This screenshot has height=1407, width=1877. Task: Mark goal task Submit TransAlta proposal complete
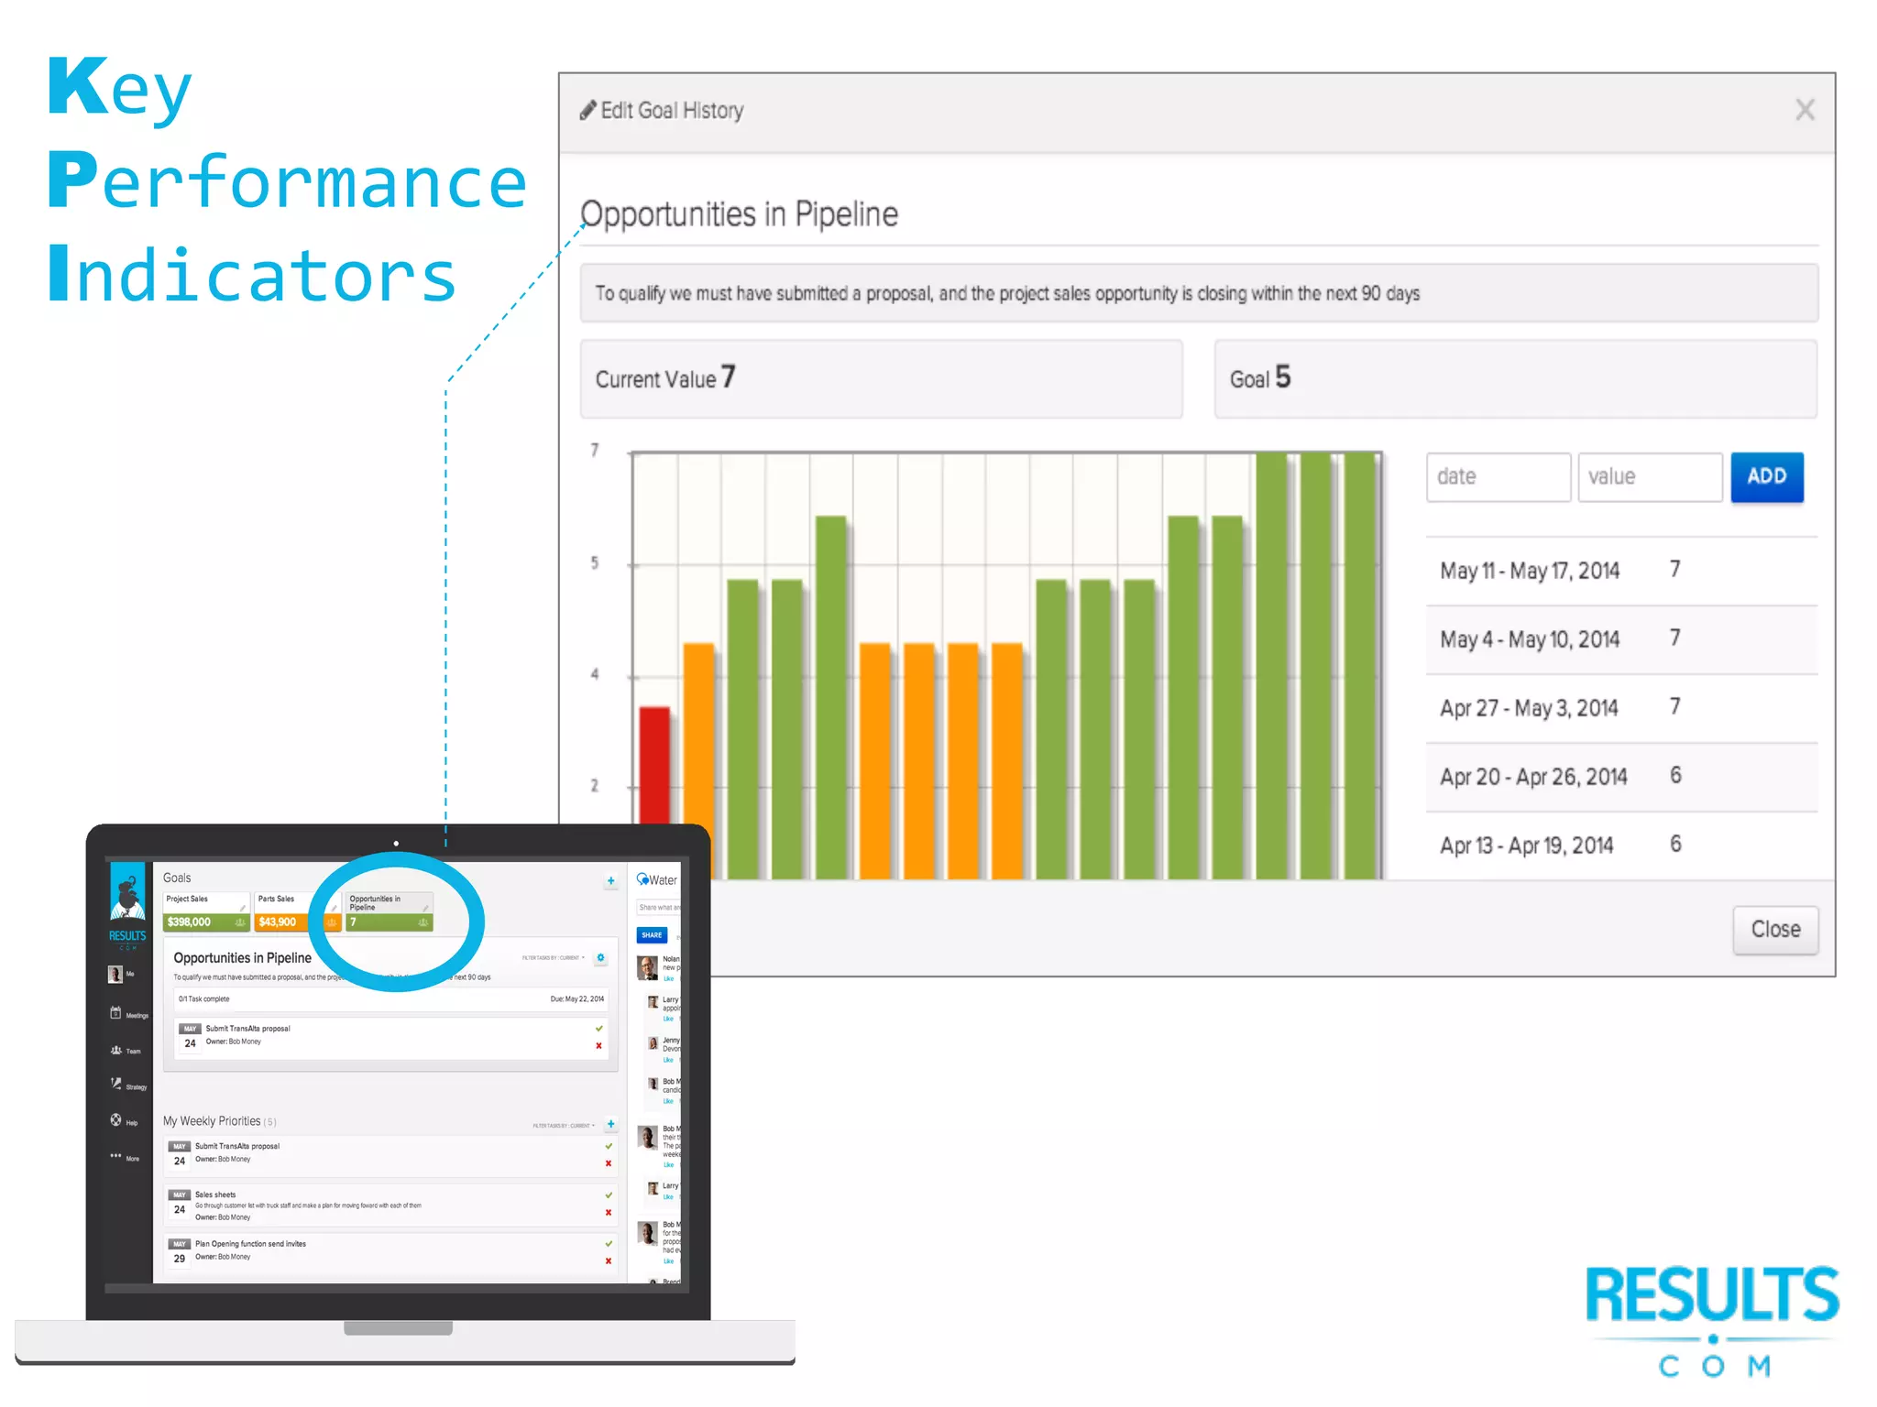[598, 1029]
